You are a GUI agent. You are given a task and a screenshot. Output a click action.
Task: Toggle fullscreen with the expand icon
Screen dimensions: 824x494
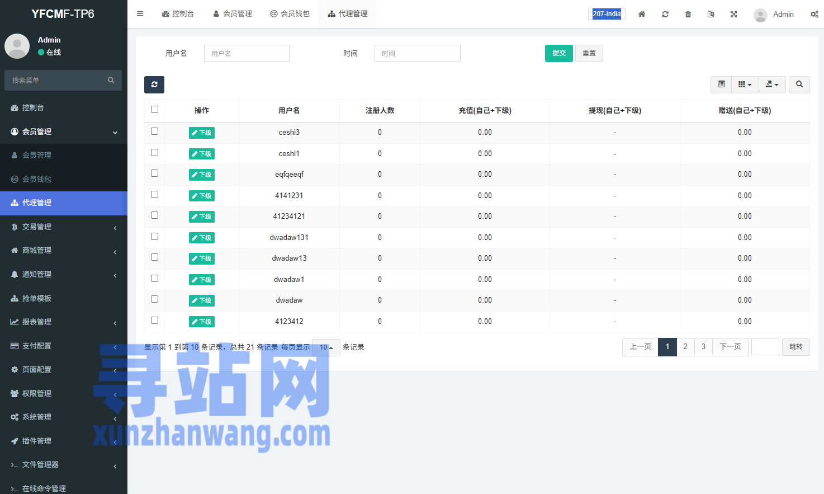(734, 14)
